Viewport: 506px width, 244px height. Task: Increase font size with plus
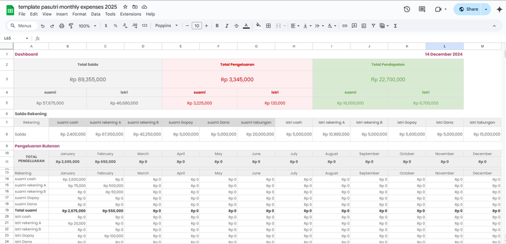pos(206,26)
